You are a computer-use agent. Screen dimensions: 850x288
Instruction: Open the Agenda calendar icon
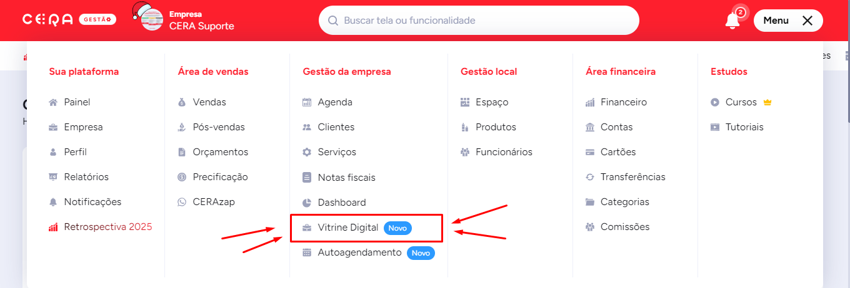tap(307, 102)
